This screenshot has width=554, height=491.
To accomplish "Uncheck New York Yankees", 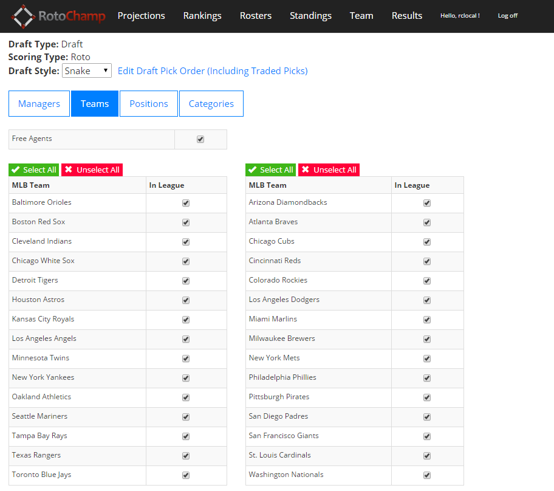I will [186, 378].
